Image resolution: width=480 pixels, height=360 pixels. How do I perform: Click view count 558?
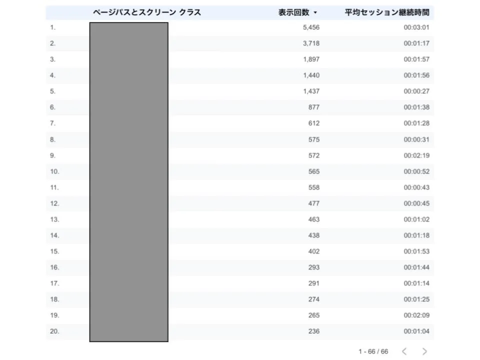pos(314,187)
